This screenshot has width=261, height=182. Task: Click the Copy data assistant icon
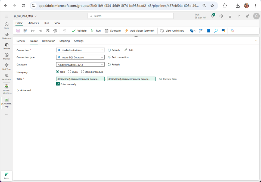click(192, 31)
